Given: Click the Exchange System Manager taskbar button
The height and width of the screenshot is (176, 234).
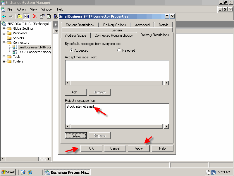Looking at the screenshot, I should point(67,172).
